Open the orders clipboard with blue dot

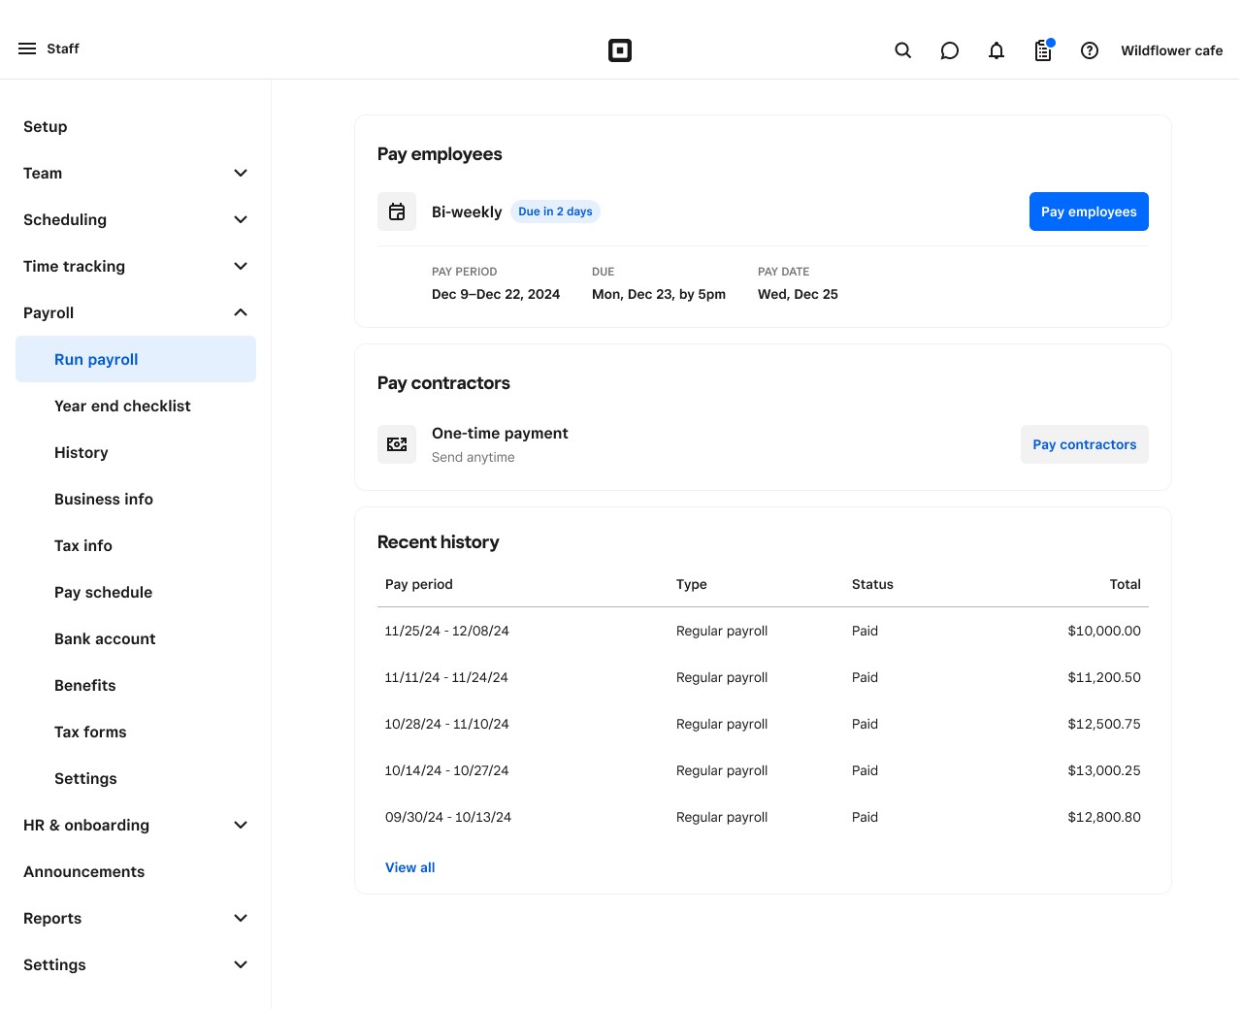pyautogui.click(x=1042, y=50)
